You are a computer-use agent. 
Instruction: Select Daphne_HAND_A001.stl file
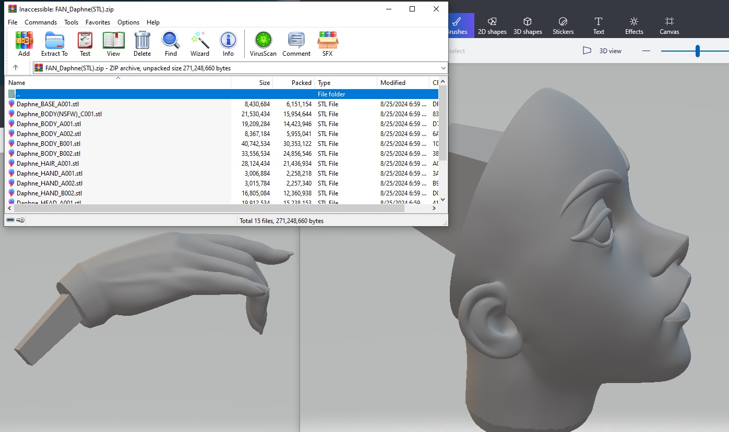222,173
